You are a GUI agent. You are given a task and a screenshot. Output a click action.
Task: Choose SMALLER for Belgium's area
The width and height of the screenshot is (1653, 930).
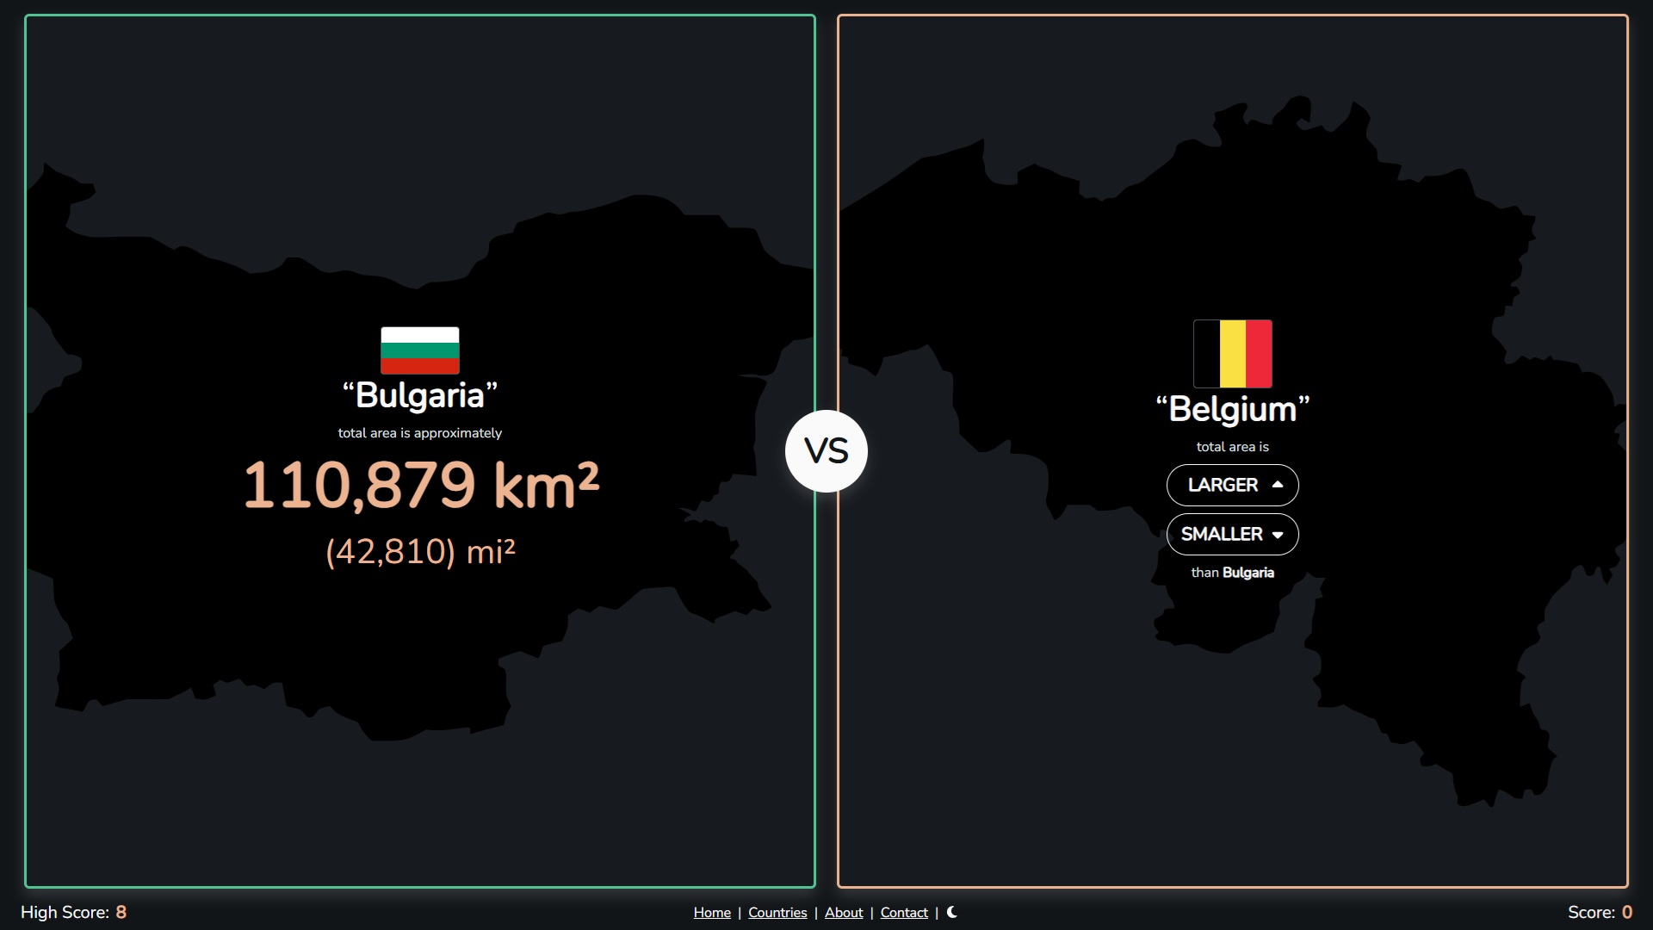point(1233,534)
